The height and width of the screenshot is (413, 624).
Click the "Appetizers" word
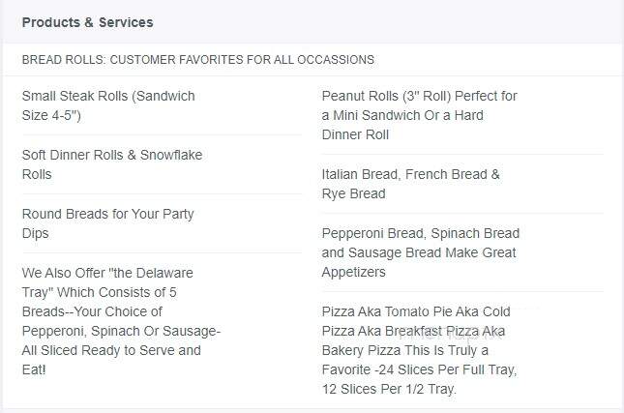coord(353,272)
